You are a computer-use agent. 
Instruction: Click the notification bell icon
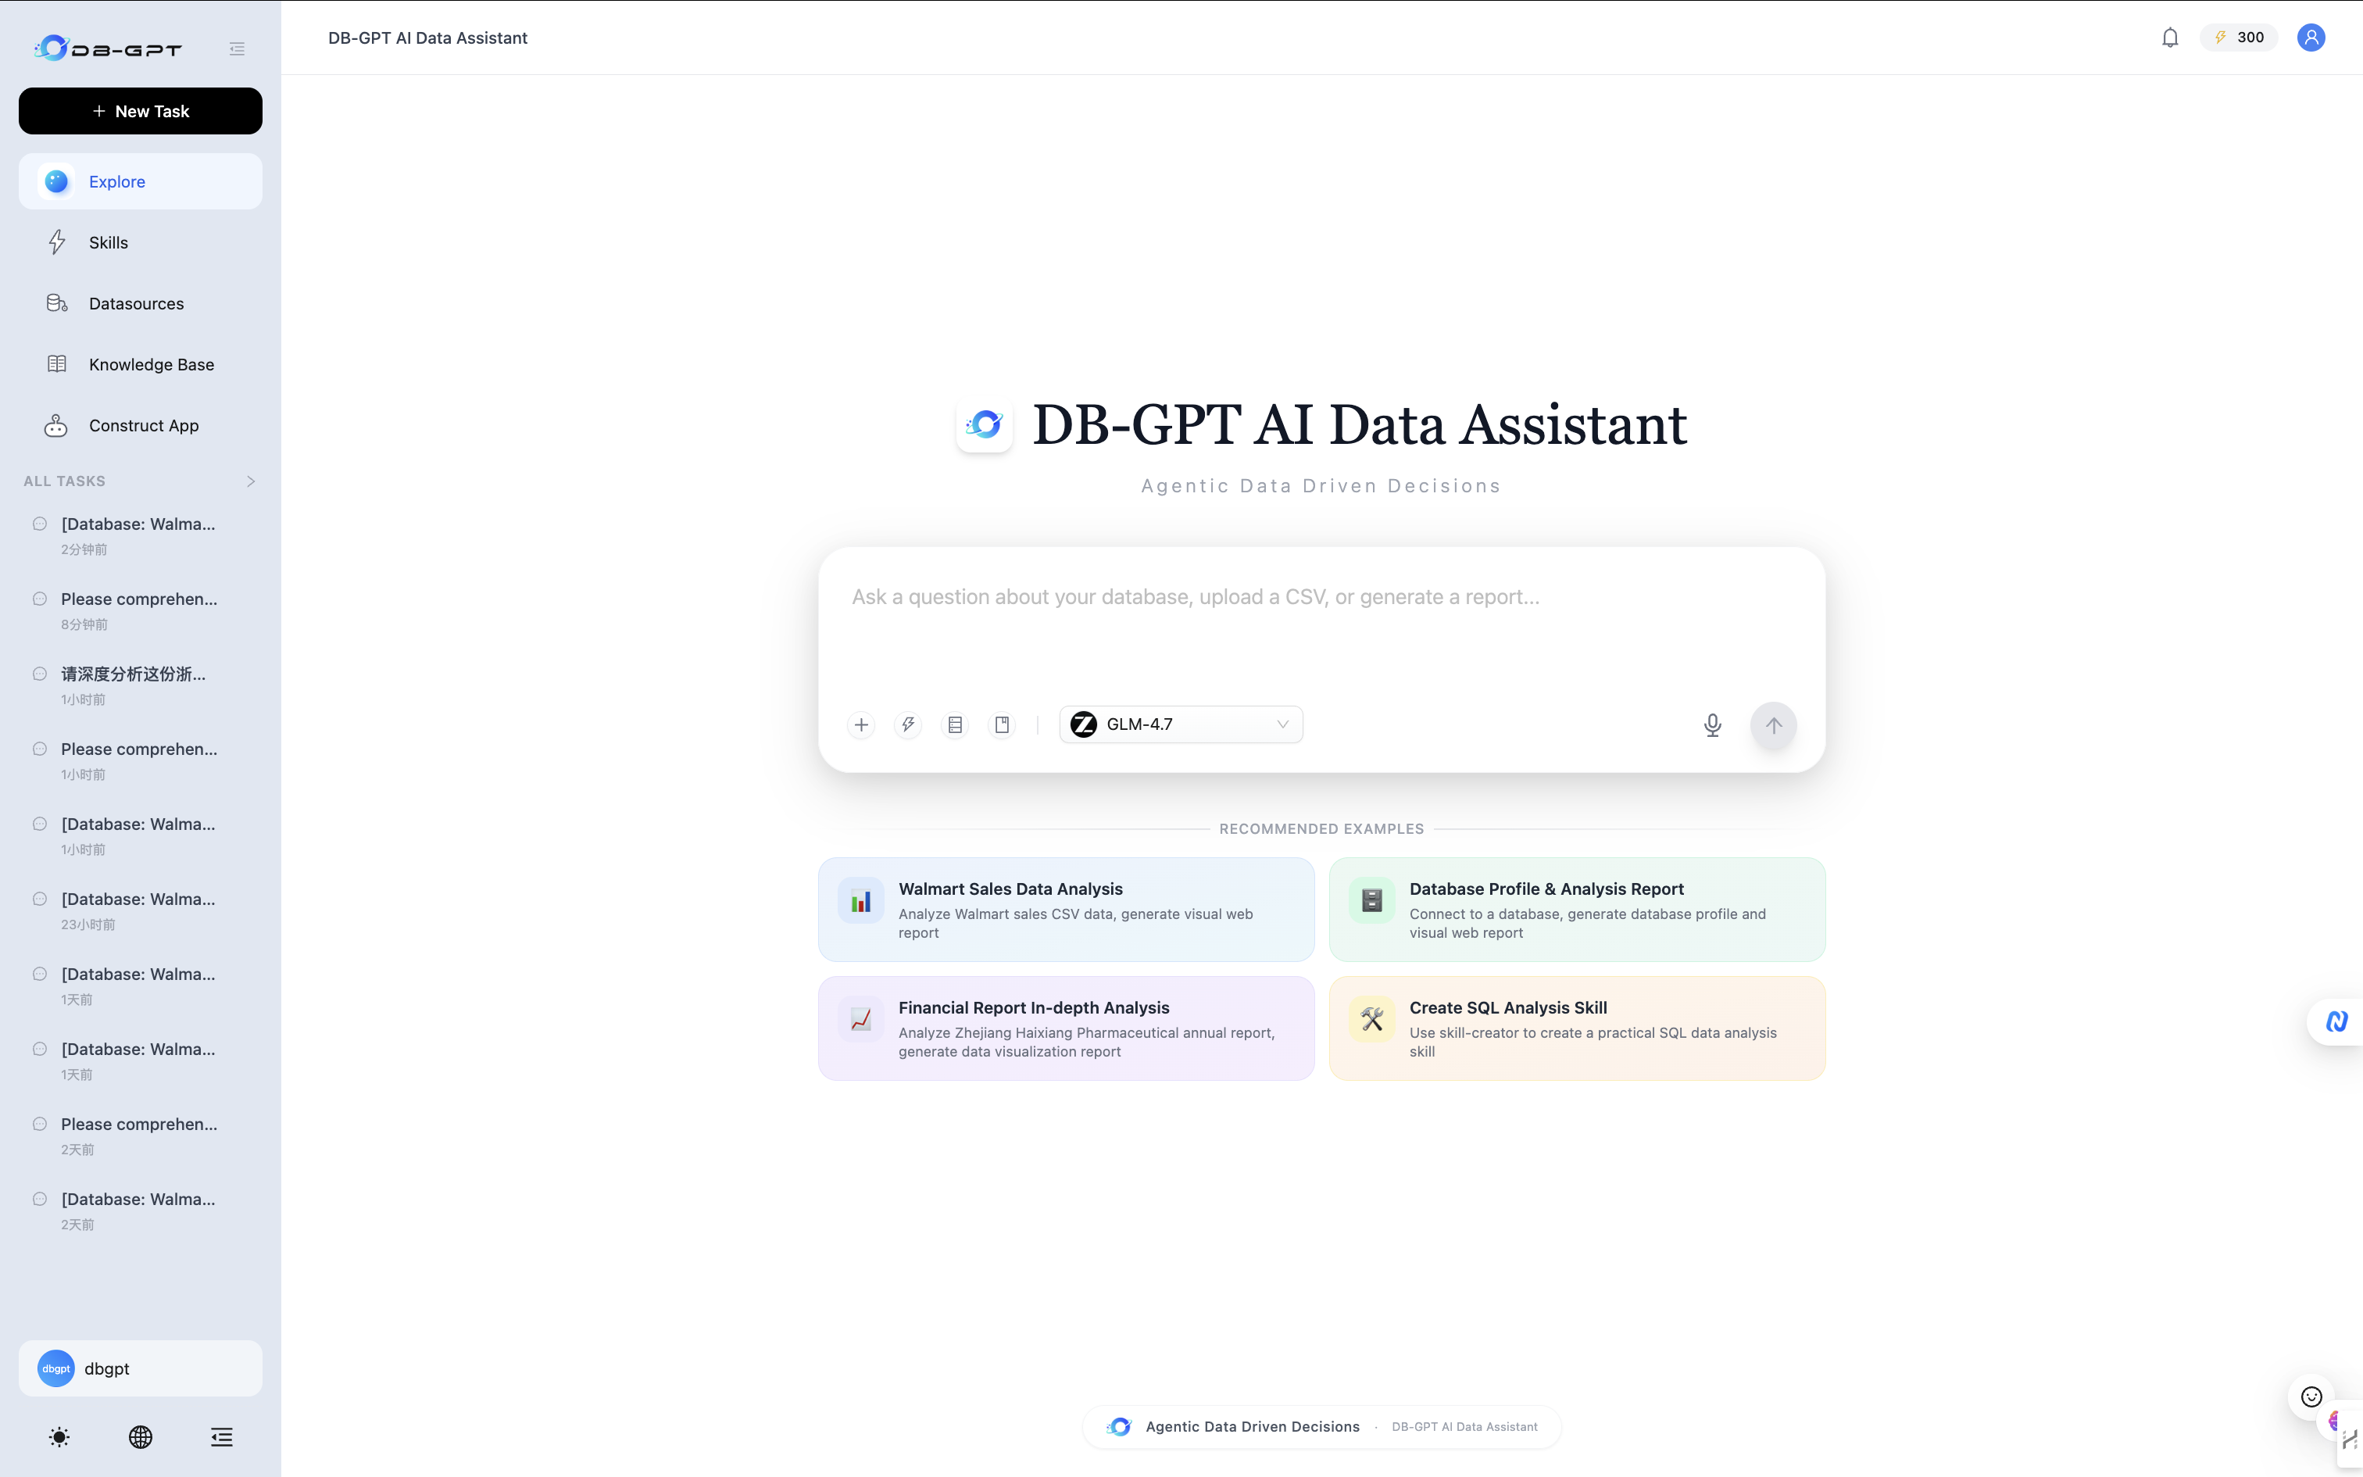[x=2170, y=38]
